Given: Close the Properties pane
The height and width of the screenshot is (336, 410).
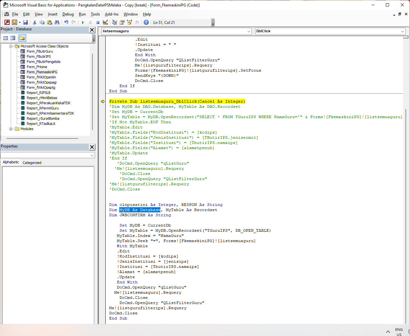Looking at the screenshot, I should point(92,147).
